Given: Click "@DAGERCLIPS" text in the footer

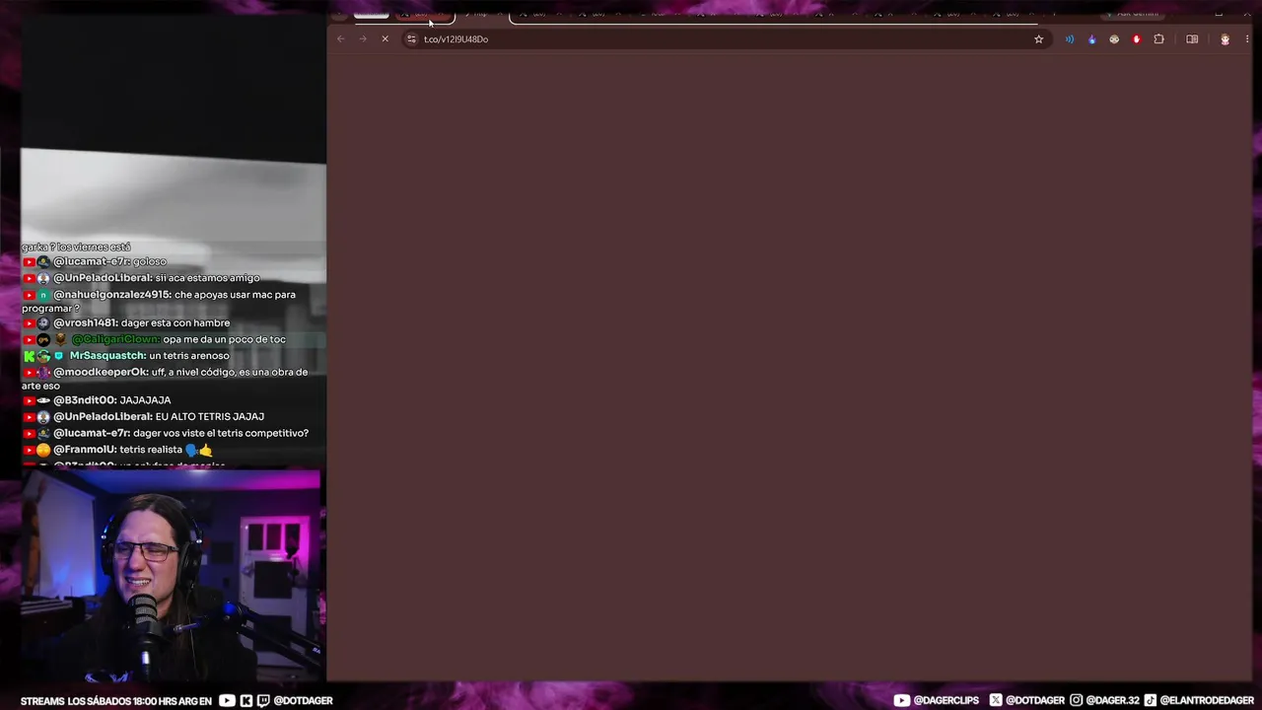Looking at the screenshot, I should (x=946, y=701).
